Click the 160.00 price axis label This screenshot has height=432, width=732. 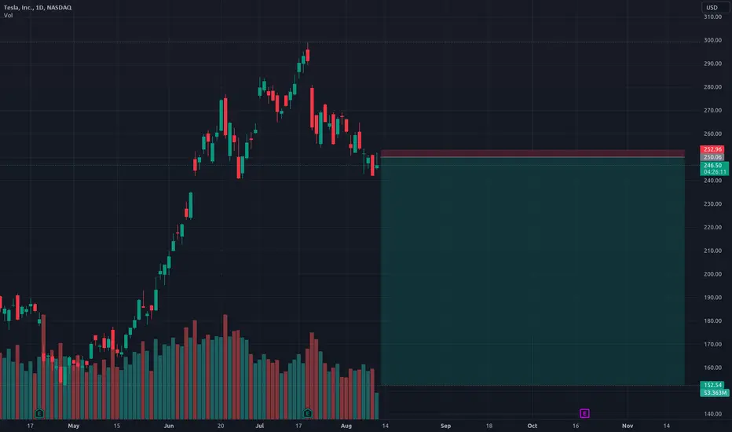pos(713,367)
